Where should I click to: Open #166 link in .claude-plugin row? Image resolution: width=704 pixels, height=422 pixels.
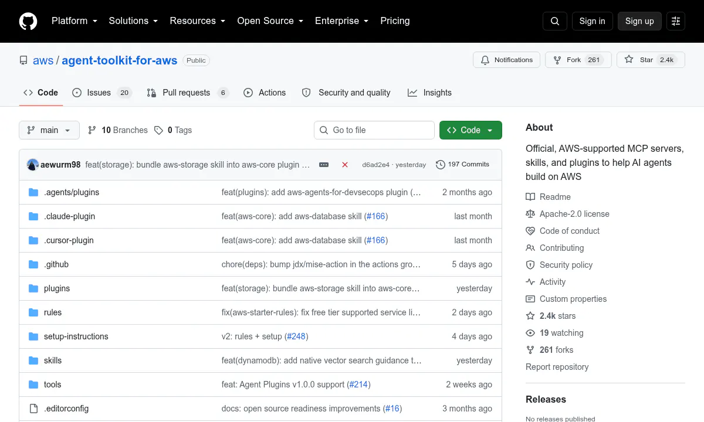click(x=376, y=216)
